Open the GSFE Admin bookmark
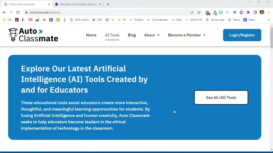This screenshot has height=153, width=273. pyautogui.click(x=79, y=20)
